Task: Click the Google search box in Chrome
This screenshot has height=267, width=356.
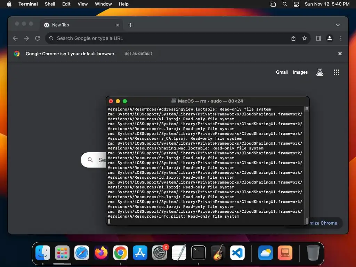Action: [x=94, y=160]
